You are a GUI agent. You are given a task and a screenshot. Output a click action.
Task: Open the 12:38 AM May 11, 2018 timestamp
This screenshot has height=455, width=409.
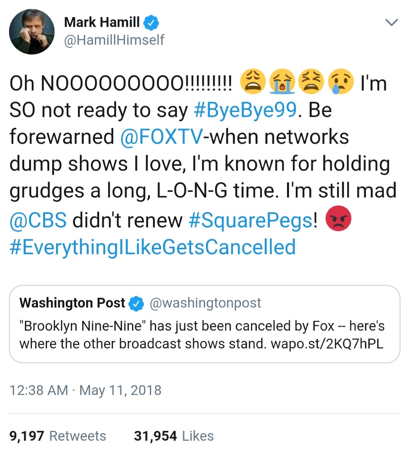coord(86,390)
